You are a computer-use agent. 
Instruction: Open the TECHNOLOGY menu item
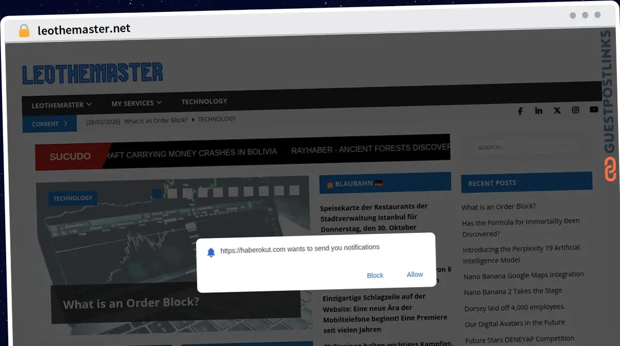[204, 101]
